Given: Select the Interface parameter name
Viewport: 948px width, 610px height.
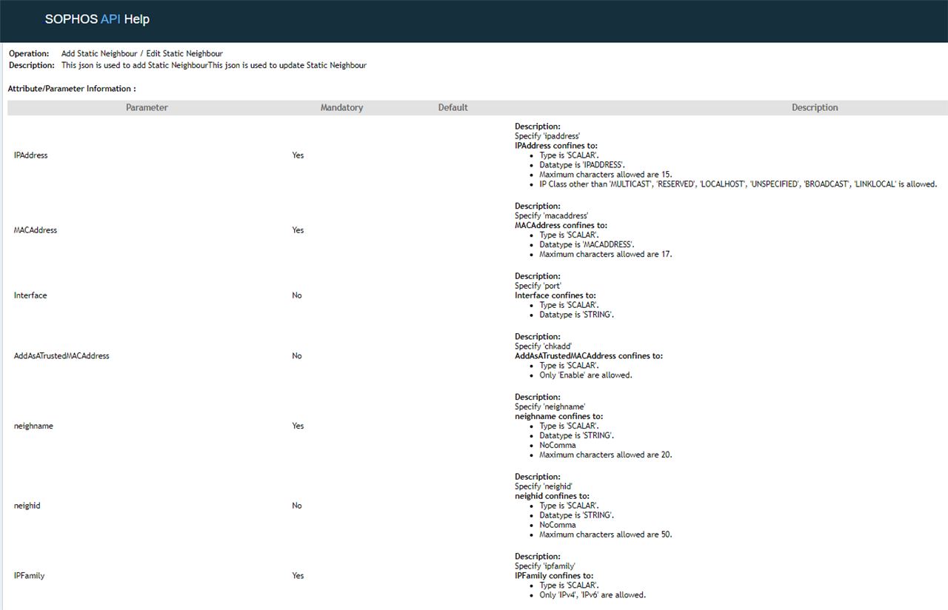Looking at the screenshot, I should click(x=30, y=295).
